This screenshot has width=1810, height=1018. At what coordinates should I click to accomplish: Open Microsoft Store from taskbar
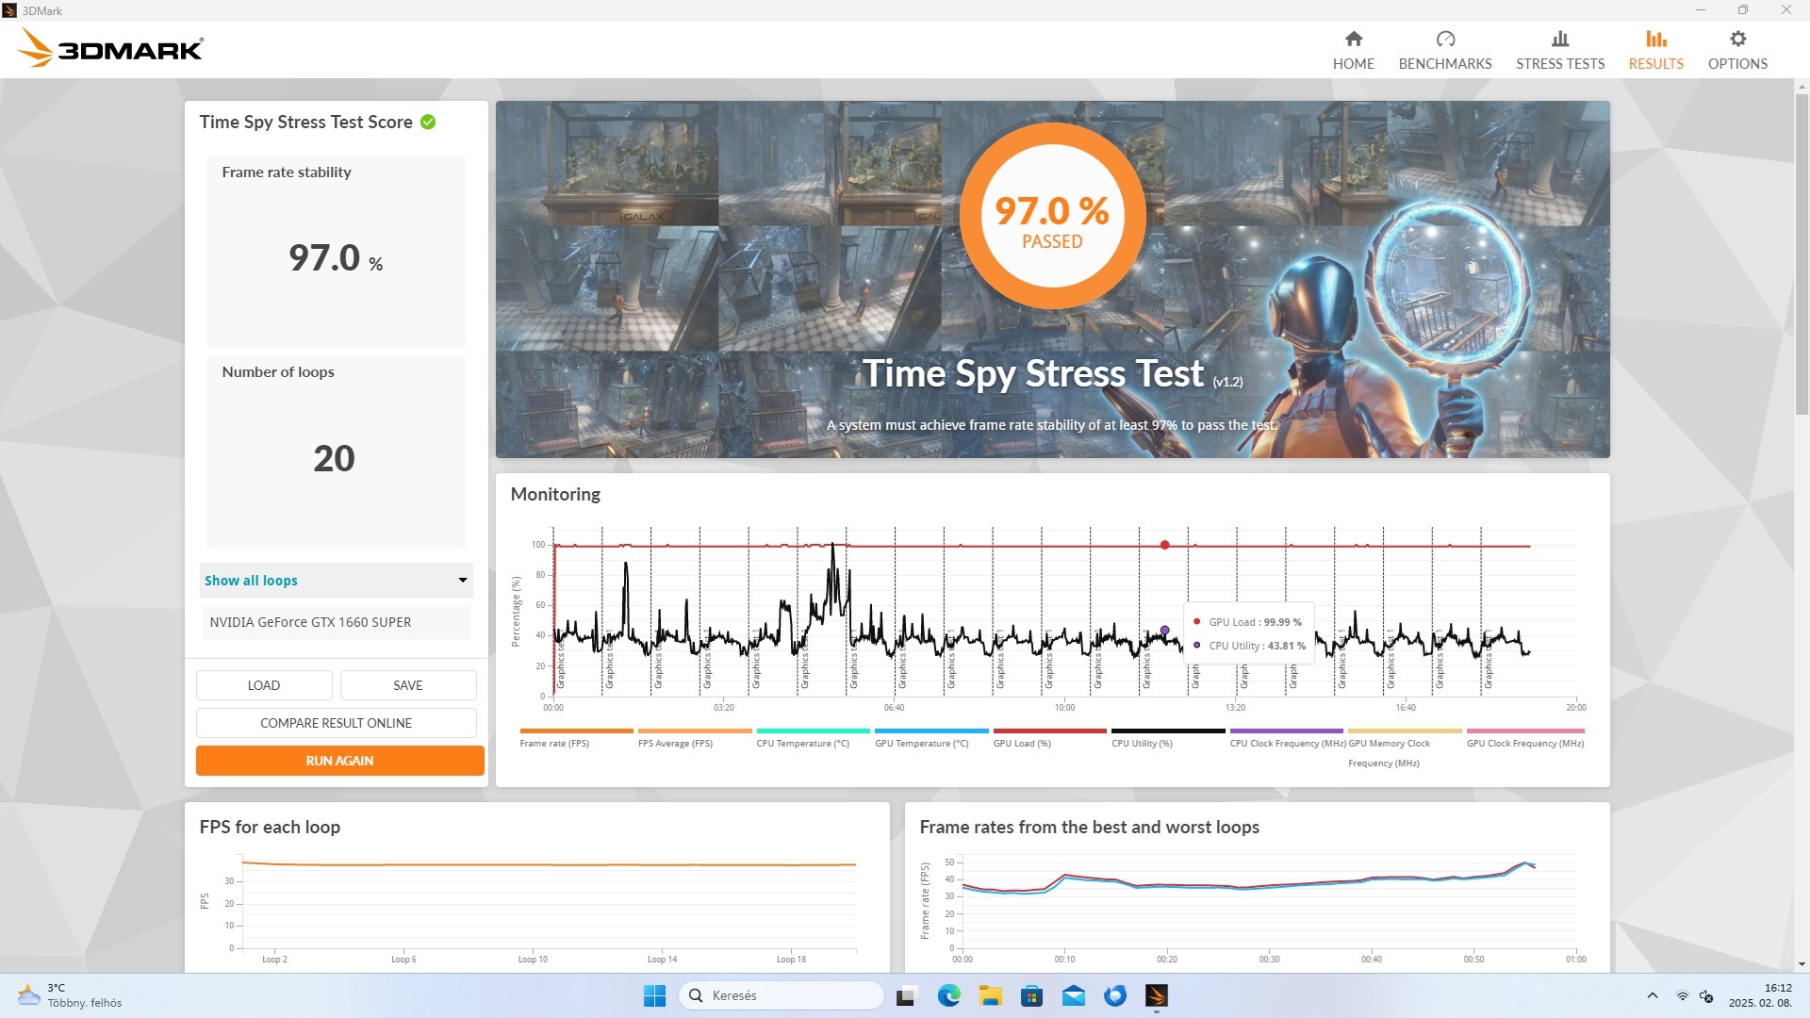point(1031,995)
